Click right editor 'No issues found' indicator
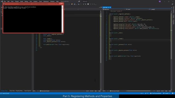The width and height of the screenshot is (175, 98). click(x=115, y=91)
